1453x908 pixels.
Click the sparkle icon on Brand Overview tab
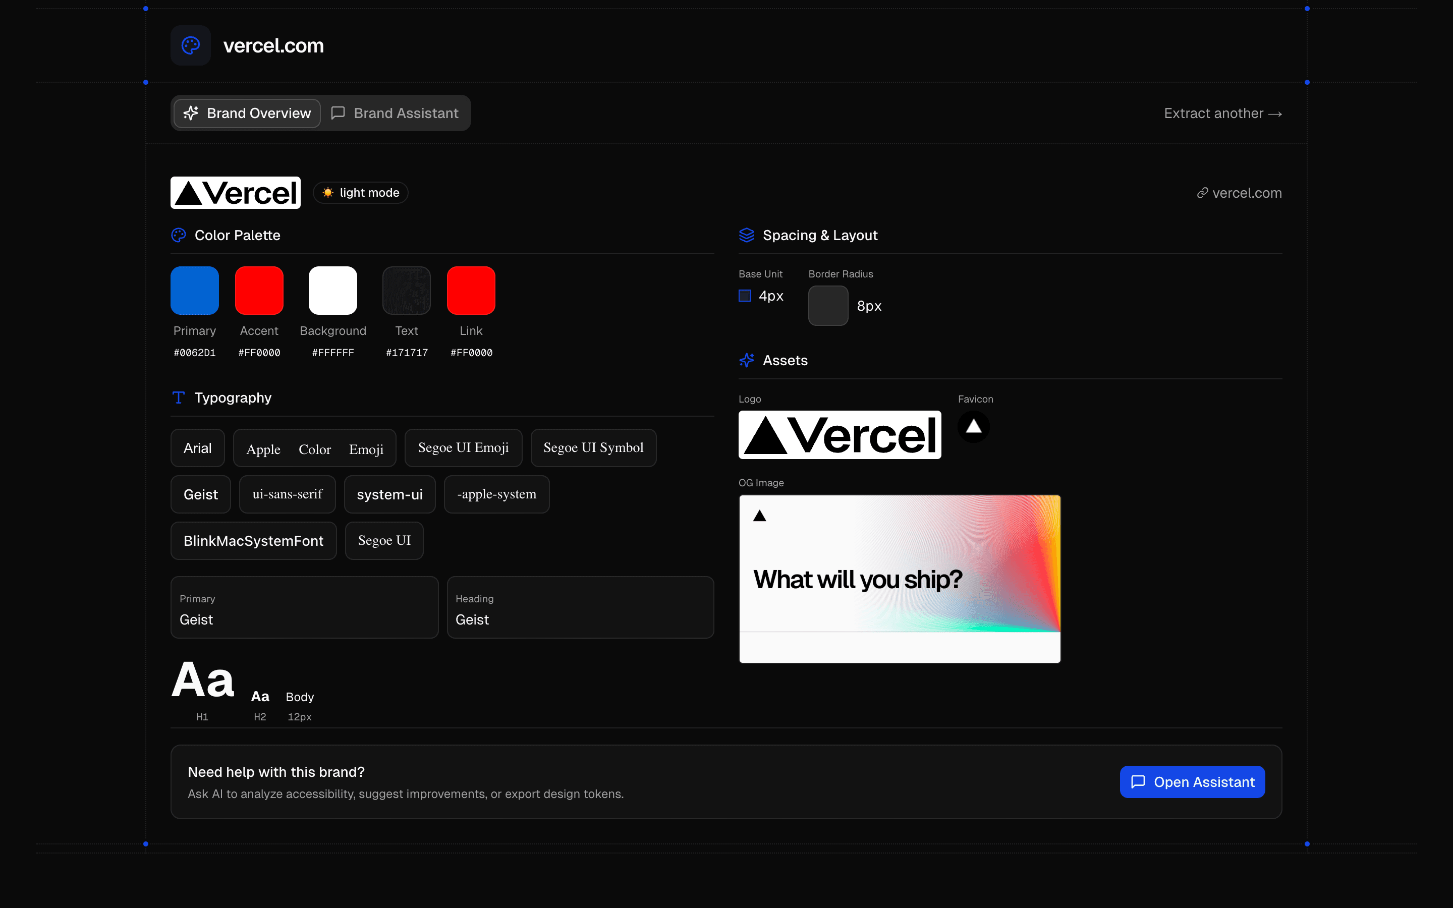coord(190,113)
